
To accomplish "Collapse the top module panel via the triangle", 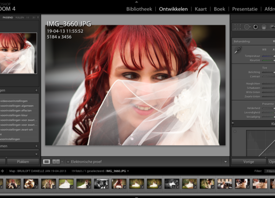I will [137, 2].
